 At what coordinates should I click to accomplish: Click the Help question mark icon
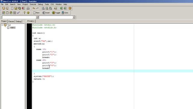coord(24,13)
